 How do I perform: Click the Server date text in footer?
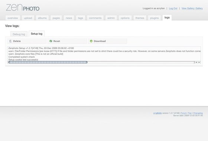pos(188,116)
